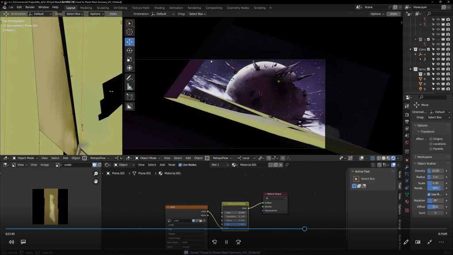Enable the Parents checkbox

431,149
